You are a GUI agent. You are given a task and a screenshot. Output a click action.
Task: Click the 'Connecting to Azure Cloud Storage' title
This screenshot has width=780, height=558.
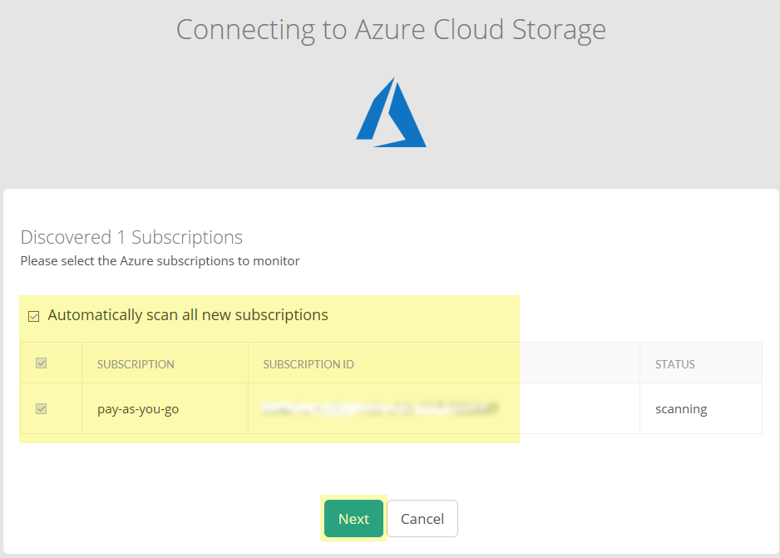click(x=391, y=30)
